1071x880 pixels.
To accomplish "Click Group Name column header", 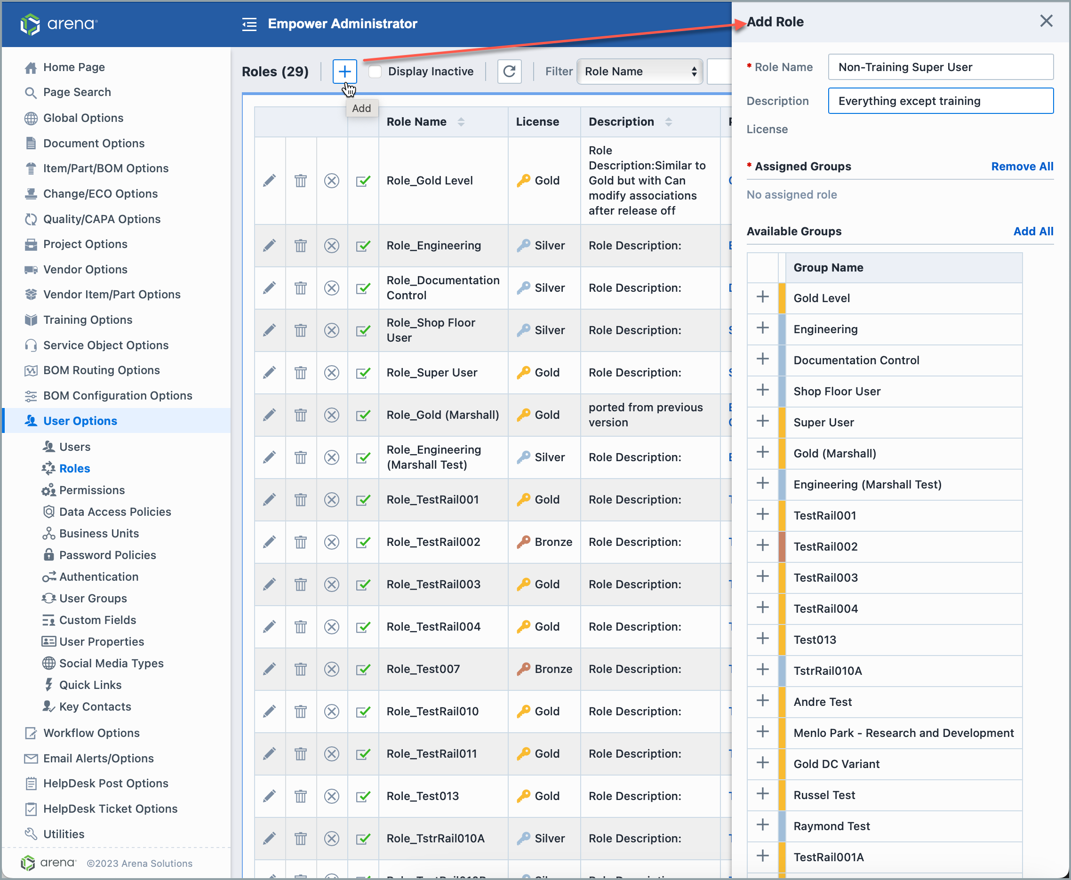I will [x=904, y=268].
